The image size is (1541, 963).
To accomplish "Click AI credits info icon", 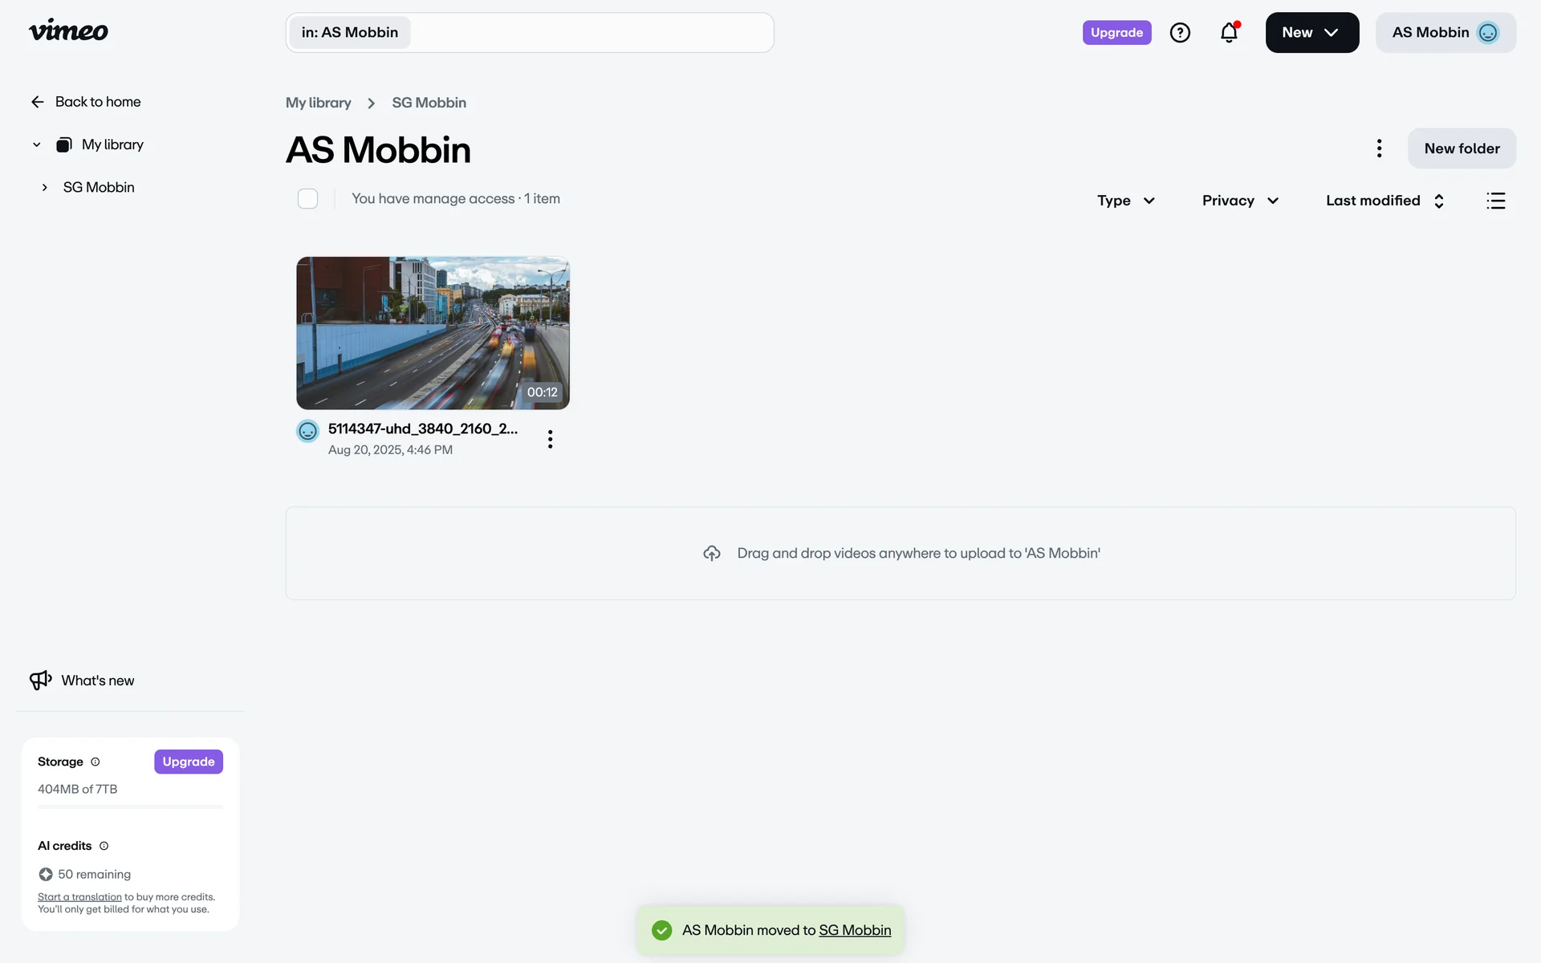I will 104,846.
